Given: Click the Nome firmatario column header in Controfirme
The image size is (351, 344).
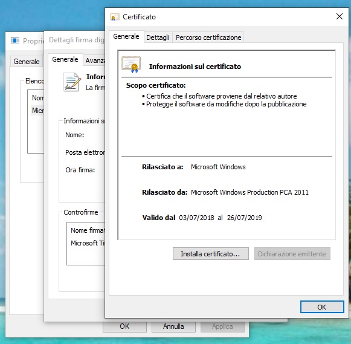Looking at the screenshot, I should [88, 230].
